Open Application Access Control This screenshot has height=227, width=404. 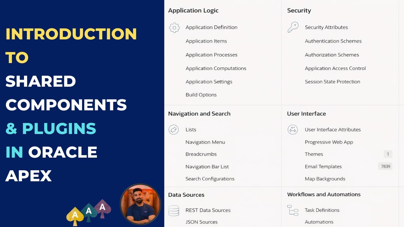tap(335, 68)
